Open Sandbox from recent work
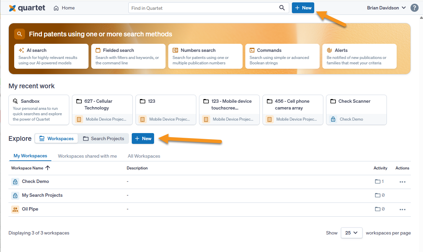This screenshot has width=423, height=252. pyautogui.click(x=39, y=110)
